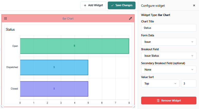This screenshot has width=199, height=109.
Task: Close the Configure widget panel
Action: point(194,5)
